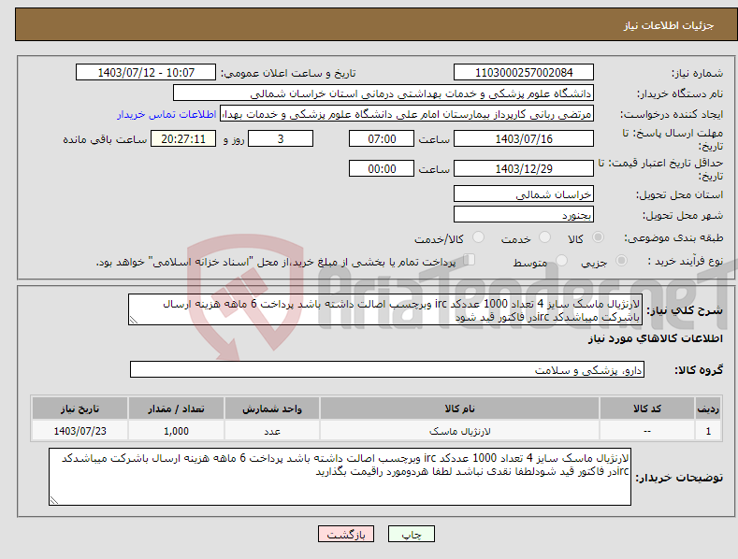Select the کالا/خدمت radio button
This screenshot has height=559, width=738.
[478, 237]
